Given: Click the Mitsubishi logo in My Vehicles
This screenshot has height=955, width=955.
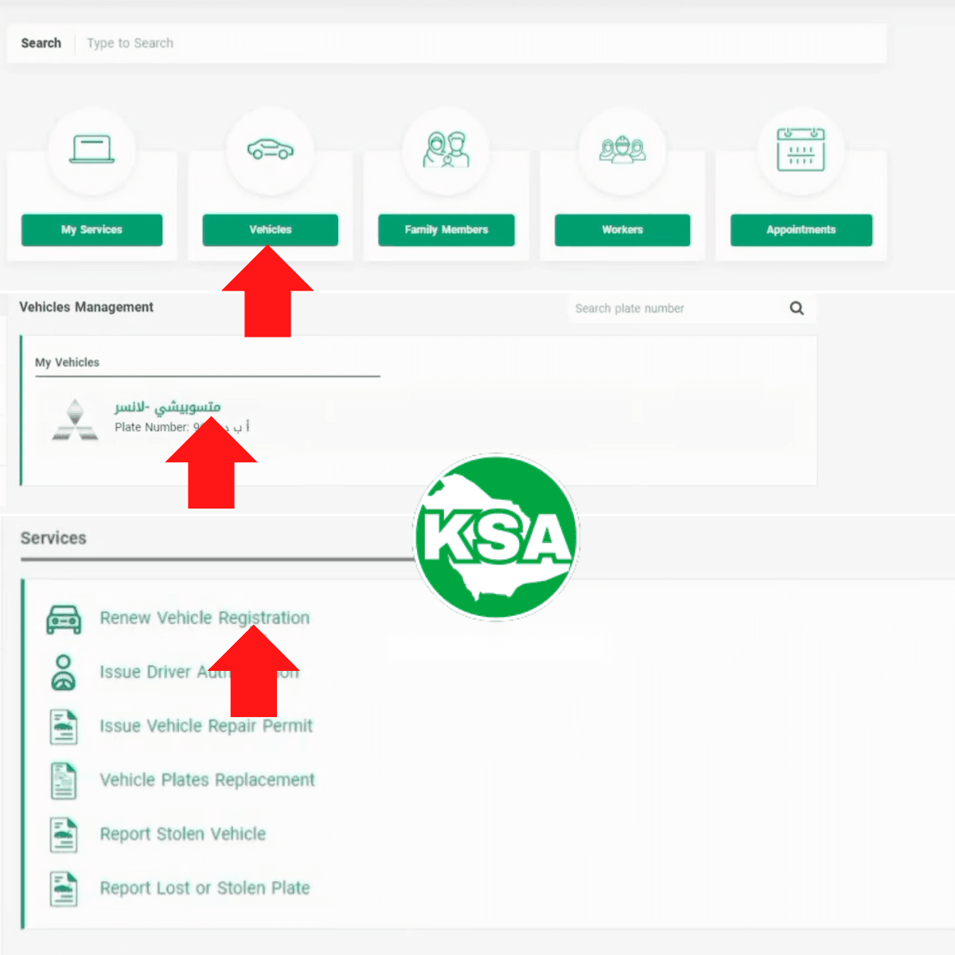Looking at the screenshot, I should [x=75, y=419].
